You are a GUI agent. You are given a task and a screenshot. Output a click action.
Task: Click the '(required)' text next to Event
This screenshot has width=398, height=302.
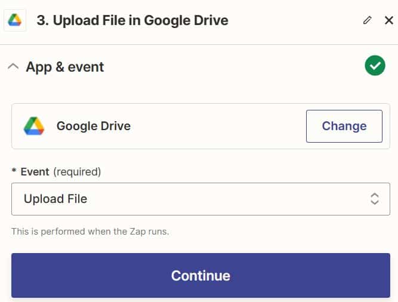click(x=77, y=172)
